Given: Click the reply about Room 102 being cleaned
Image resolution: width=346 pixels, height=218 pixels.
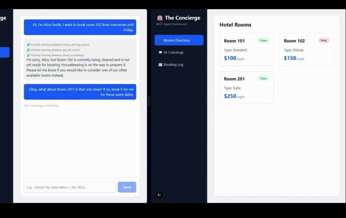Looking at the screenshot, I should tap(80, 60).
